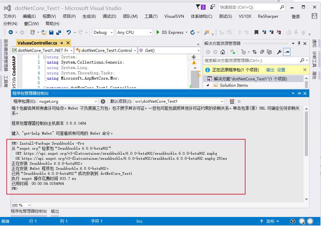Open the VisualSVN menu
This screenshot has width=321, height=226.
[x=174, y=16]
